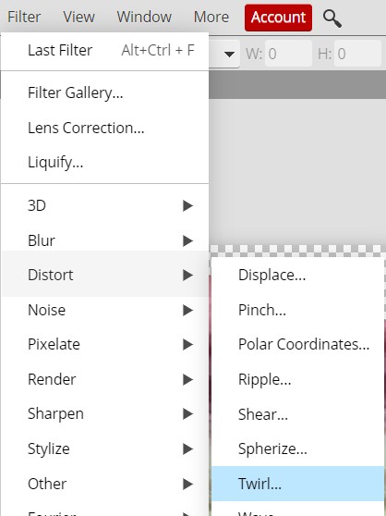
Task: Choose Last Filter from menu
Action: (x=104, y=50)
